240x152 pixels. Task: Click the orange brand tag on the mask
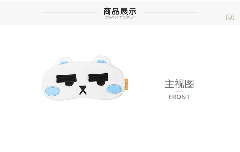(x=126, y=84)
